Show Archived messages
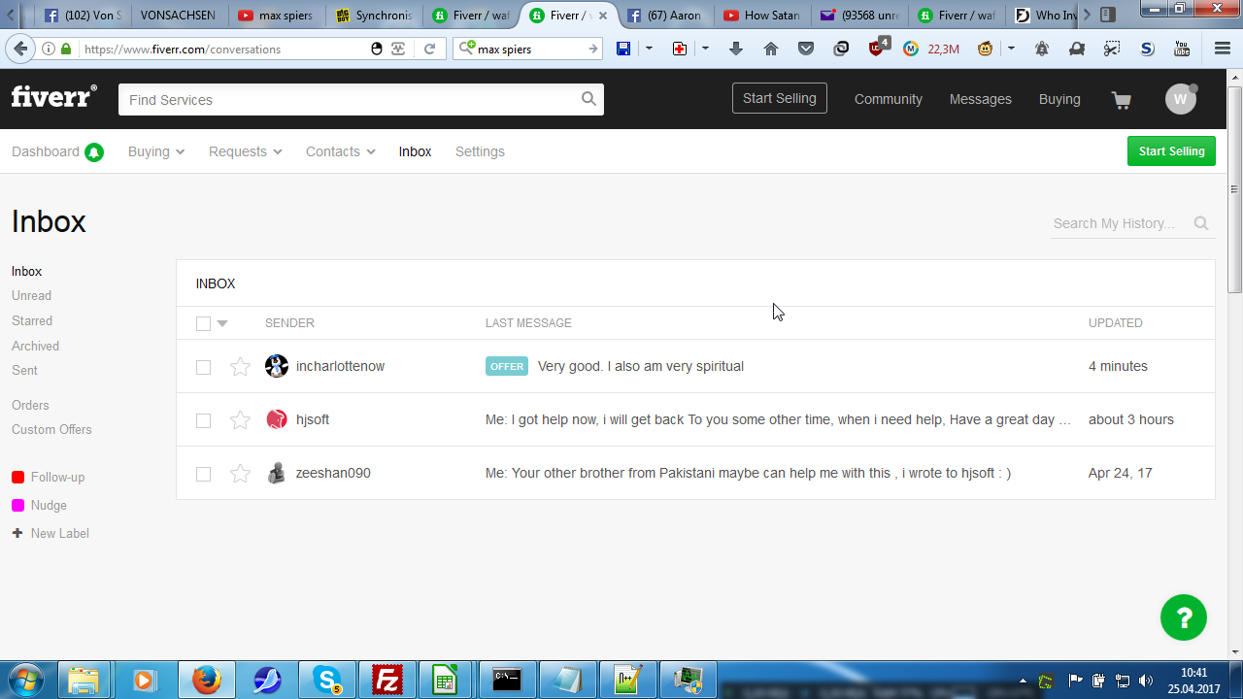Viewport: 1243px width, 699px height. pyautogui.click(x=35, y=347)
